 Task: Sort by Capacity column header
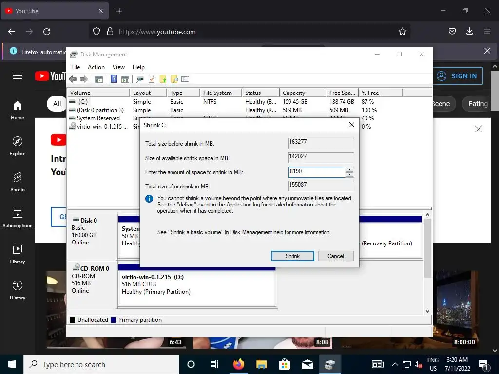(x=303, y=93)
